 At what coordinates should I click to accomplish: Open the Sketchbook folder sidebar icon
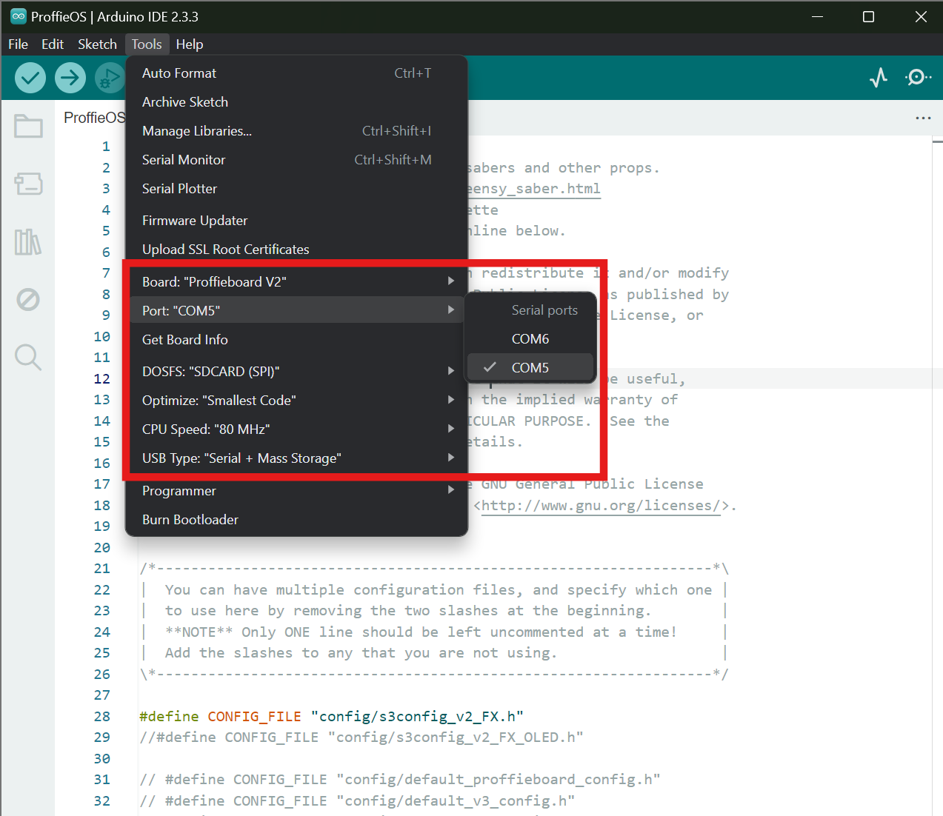click(28, 126)
